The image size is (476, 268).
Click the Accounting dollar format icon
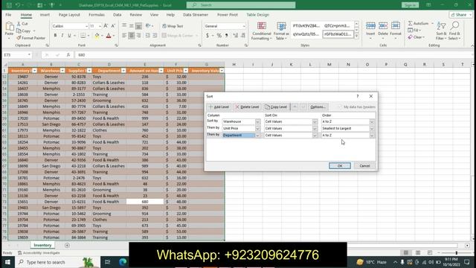coord(208,36)
